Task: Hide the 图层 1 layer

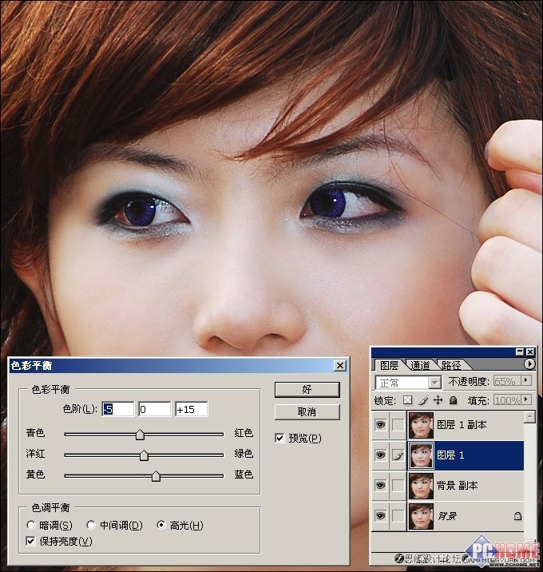Action: click(x=381, y=455)
